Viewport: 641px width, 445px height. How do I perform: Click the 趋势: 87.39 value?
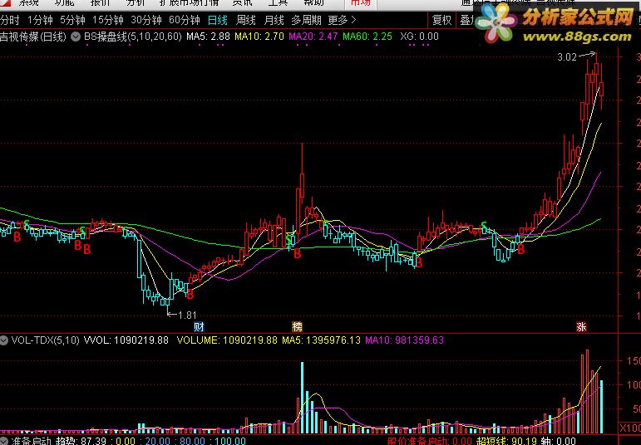click(x=81, y=442)
